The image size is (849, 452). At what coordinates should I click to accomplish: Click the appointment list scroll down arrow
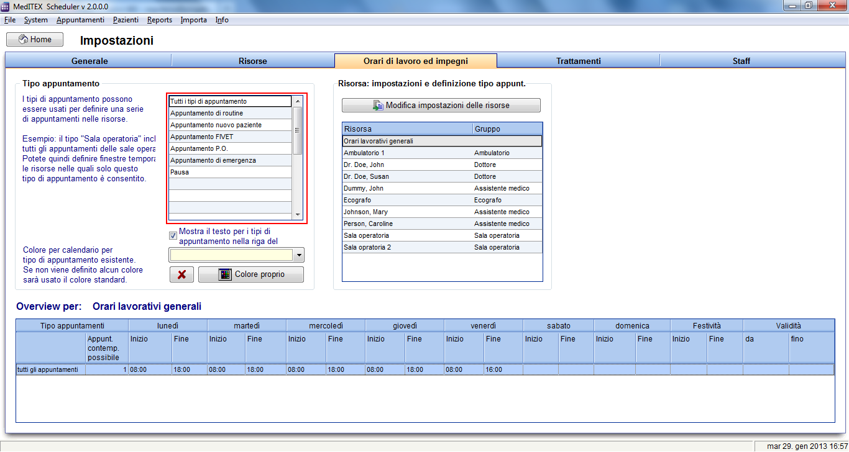tap(298, 215)
